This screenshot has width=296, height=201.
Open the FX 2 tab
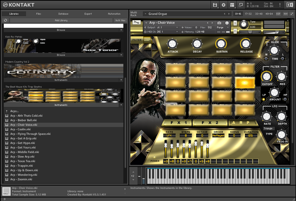click(x=210, y=122)
